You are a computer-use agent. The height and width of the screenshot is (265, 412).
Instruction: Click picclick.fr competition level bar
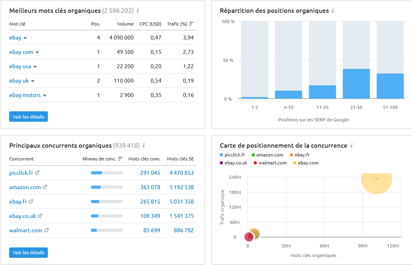point(106,173)
